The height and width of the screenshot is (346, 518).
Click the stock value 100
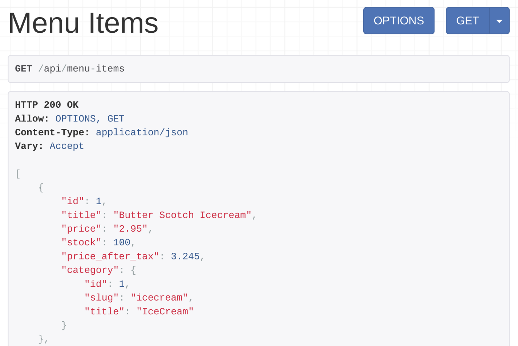(x=122, y=242)
